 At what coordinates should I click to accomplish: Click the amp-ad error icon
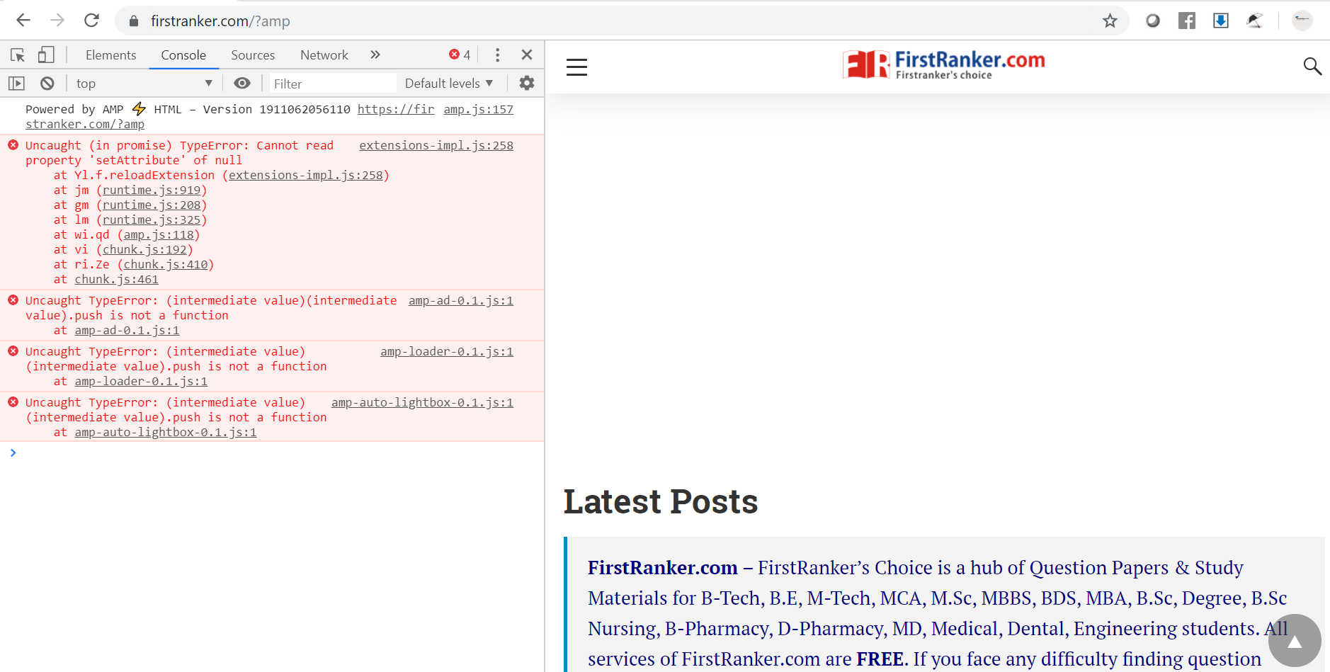tap(13, 300)
